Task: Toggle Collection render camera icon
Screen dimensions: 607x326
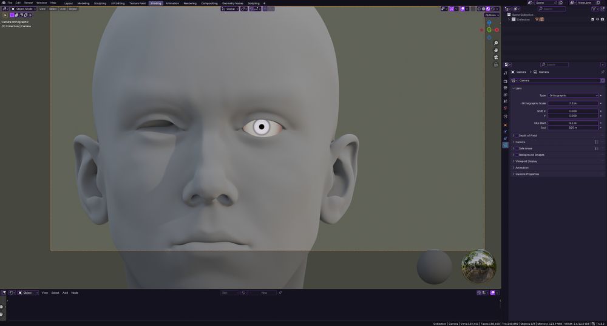Action: click(602, 19)
